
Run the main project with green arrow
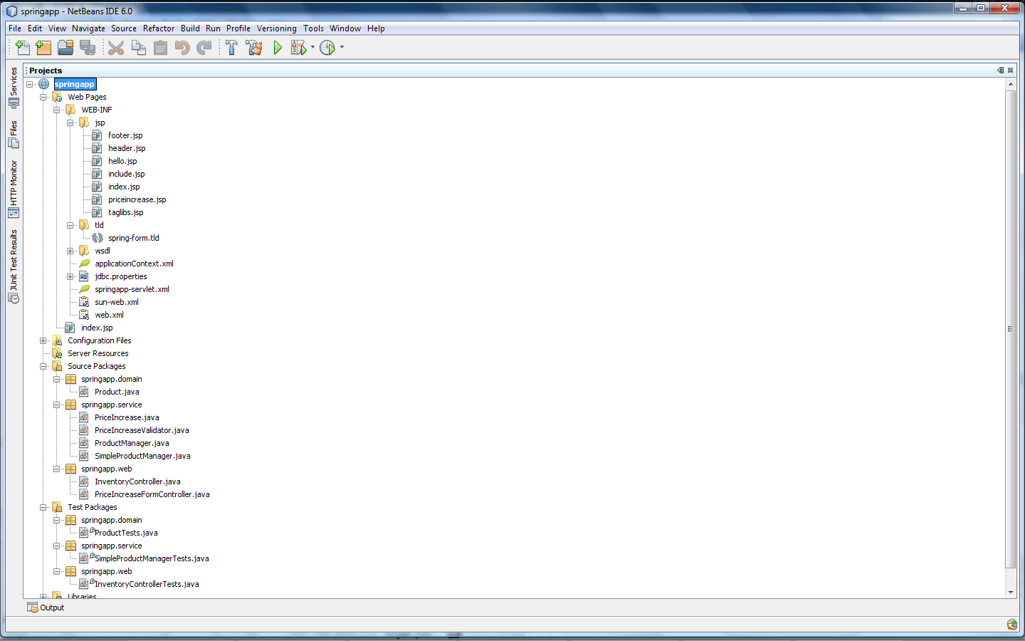coord(278,48)
